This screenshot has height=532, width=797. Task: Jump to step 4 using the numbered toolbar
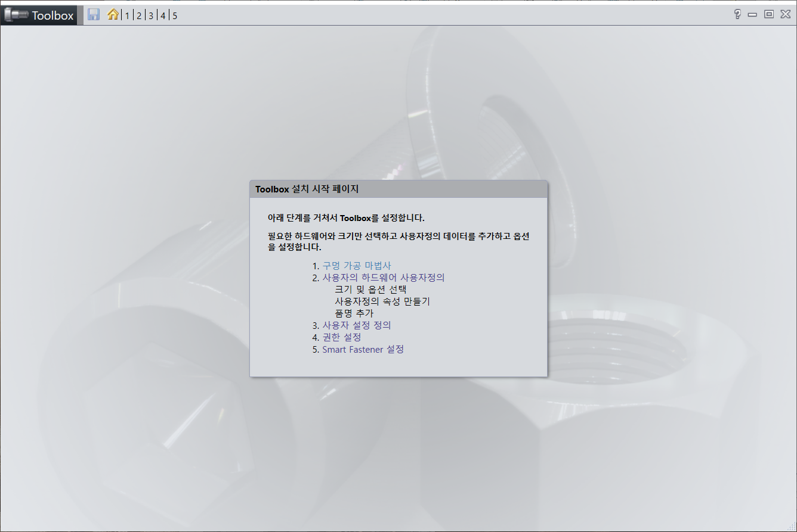(x=162, y=15)
